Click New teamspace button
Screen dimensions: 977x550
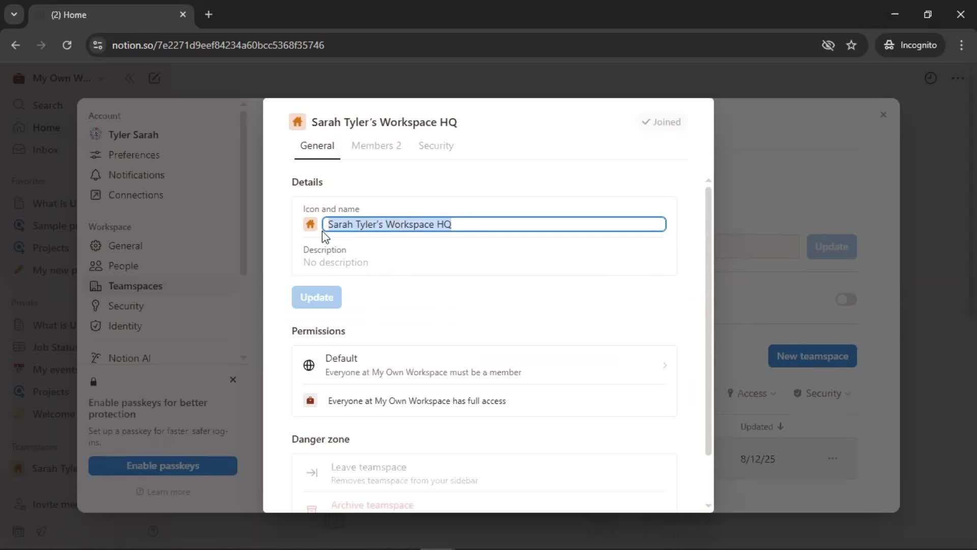(x=812, y=356)
